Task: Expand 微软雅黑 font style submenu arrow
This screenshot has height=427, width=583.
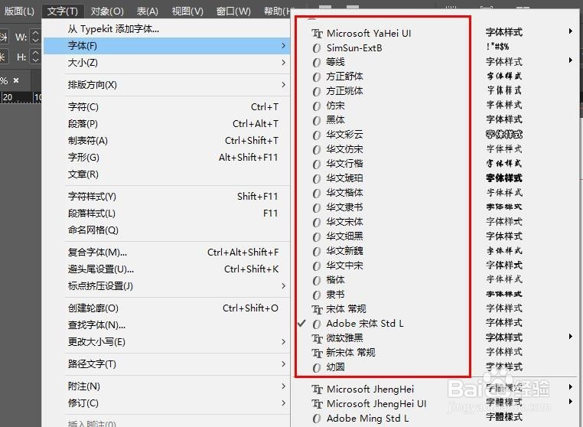Action: (570, 337)
